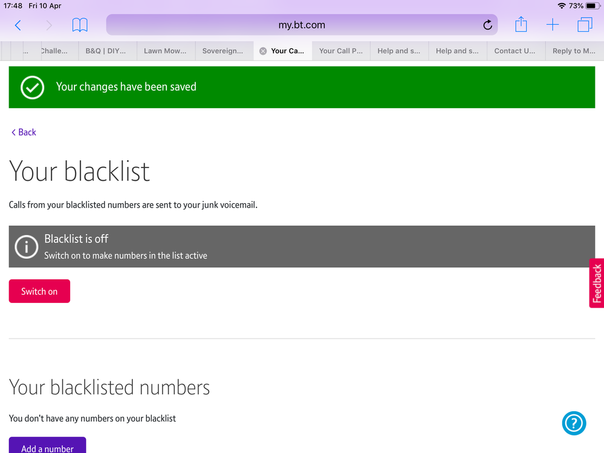Open the 'Your Call P...' tab
This screenshot has width=604, height=453.
pos(341,51)
